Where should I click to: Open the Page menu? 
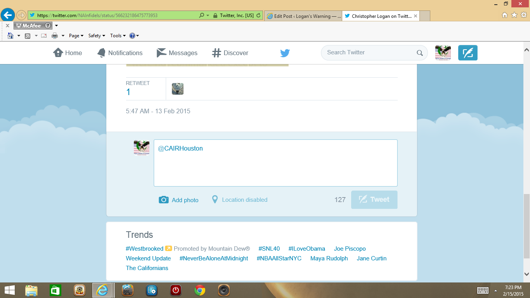click(x=76, y=36)
